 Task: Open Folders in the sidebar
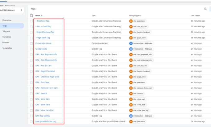[x=6, y=43]
